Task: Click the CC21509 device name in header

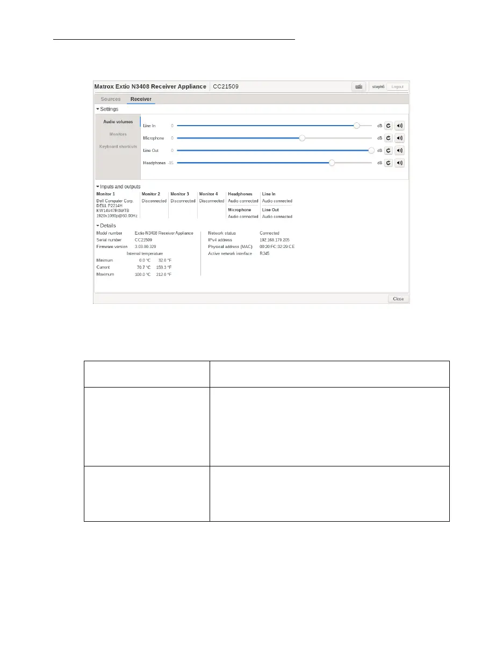Action: click(226, 86)
